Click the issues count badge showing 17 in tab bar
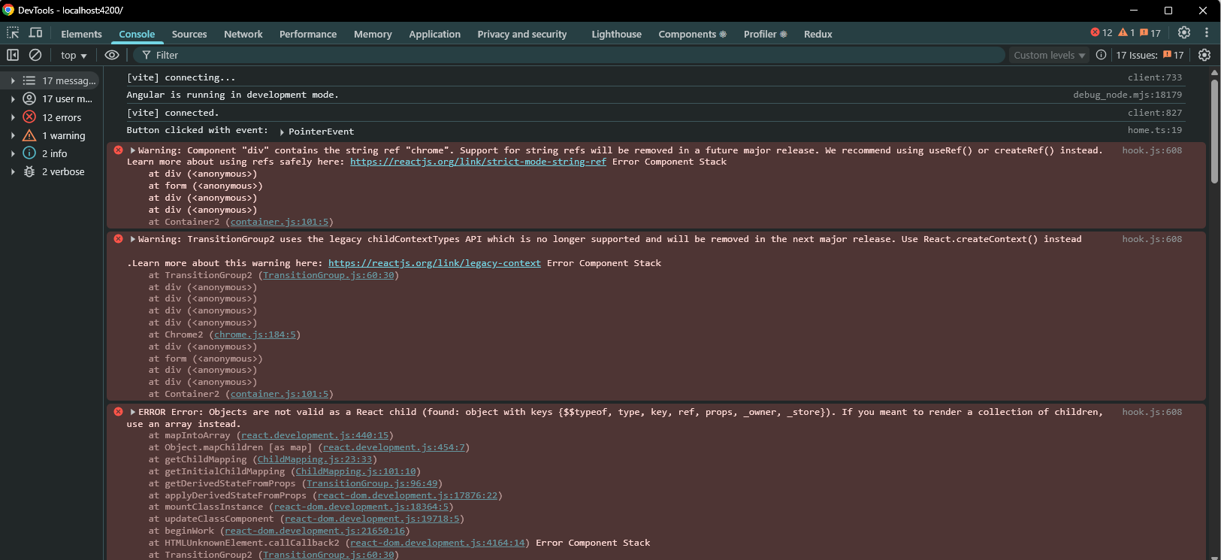The width and height of the screenshot is (1221, 560). (x=1150, y=33)
